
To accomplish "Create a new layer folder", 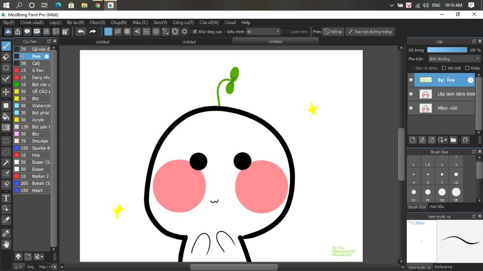I will coord(453,140).
